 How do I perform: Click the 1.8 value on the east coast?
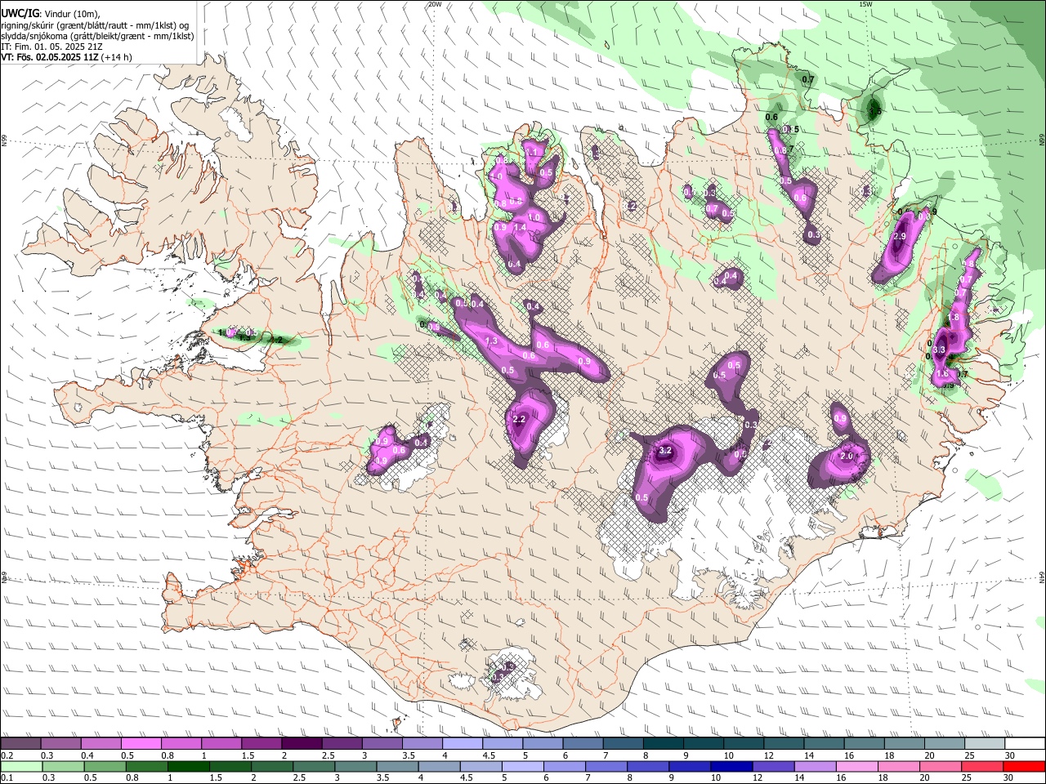953,318
